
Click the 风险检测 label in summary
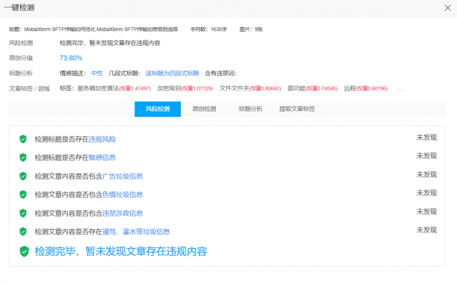pyautogui.click(x=21, y=43)
